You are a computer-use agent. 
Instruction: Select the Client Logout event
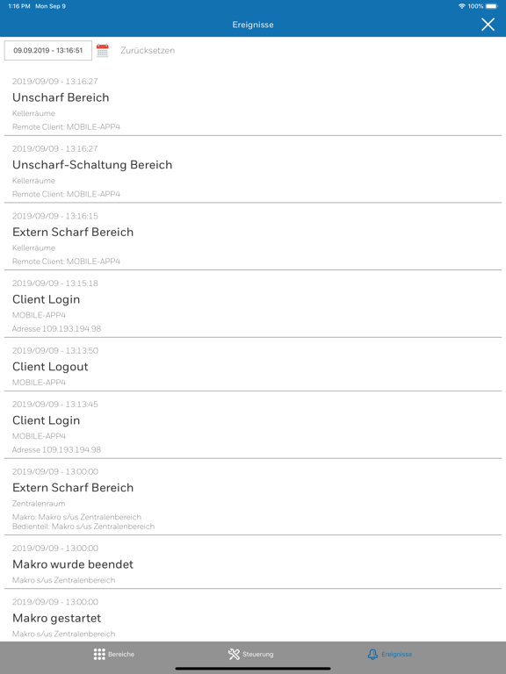tap(253, 364)
